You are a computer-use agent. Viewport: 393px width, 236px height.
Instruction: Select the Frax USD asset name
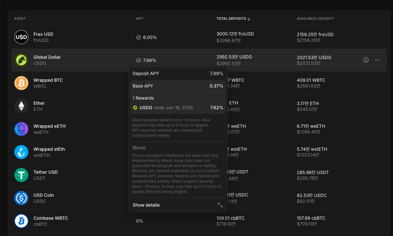(43, 34)
